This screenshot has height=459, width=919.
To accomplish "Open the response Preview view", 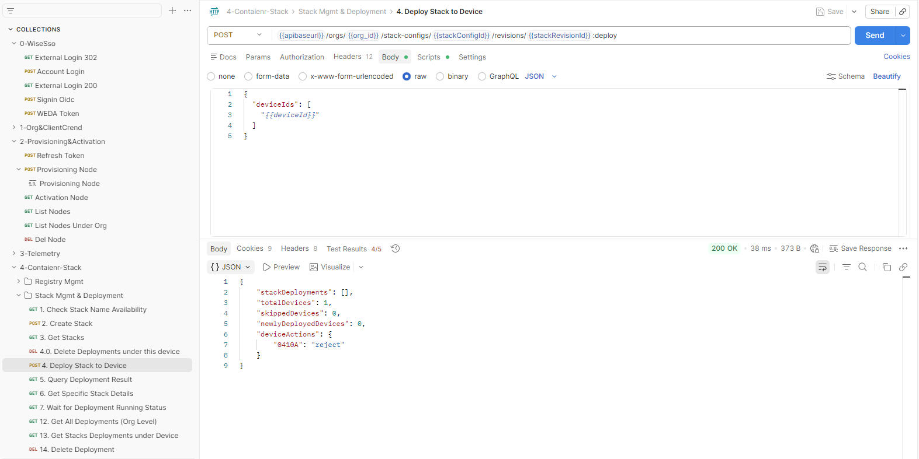I will (x=281, y=267).
